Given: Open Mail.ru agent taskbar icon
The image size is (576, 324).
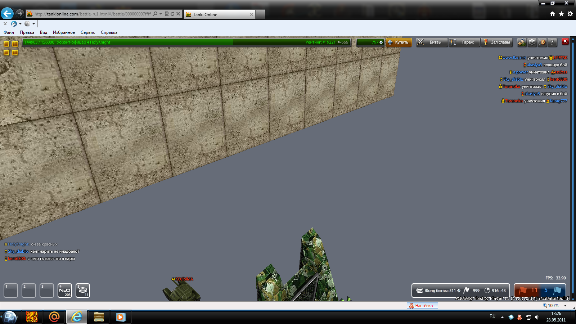Looking at the screenshot, I should (54, 317).
